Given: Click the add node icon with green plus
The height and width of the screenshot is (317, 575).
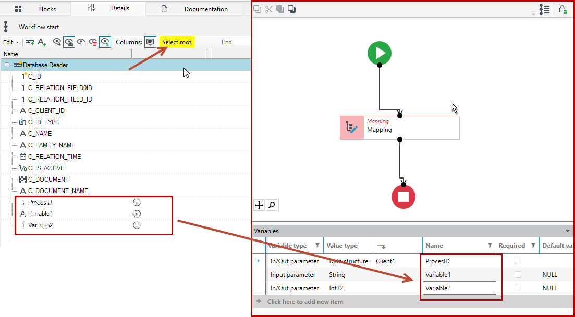Looking at the screenshot, I should 30,42.
